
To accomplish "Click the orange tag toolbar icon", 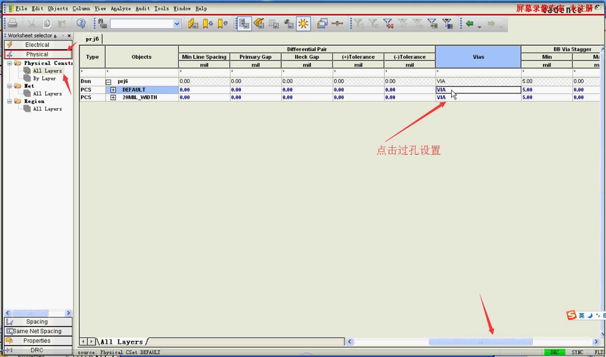I will (x=259, y=24).
